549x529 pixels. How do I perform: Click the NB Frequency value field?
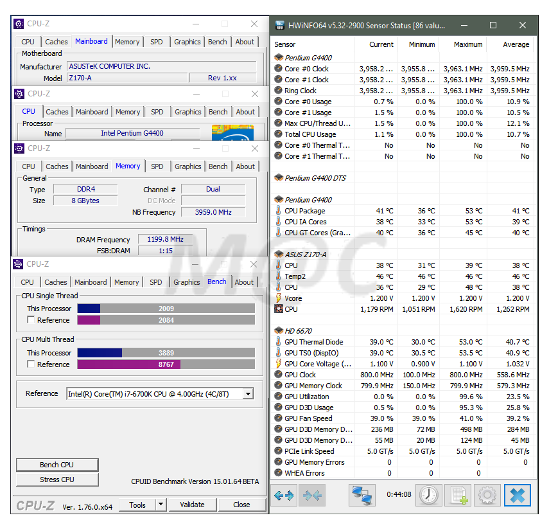tap(213, 211)
